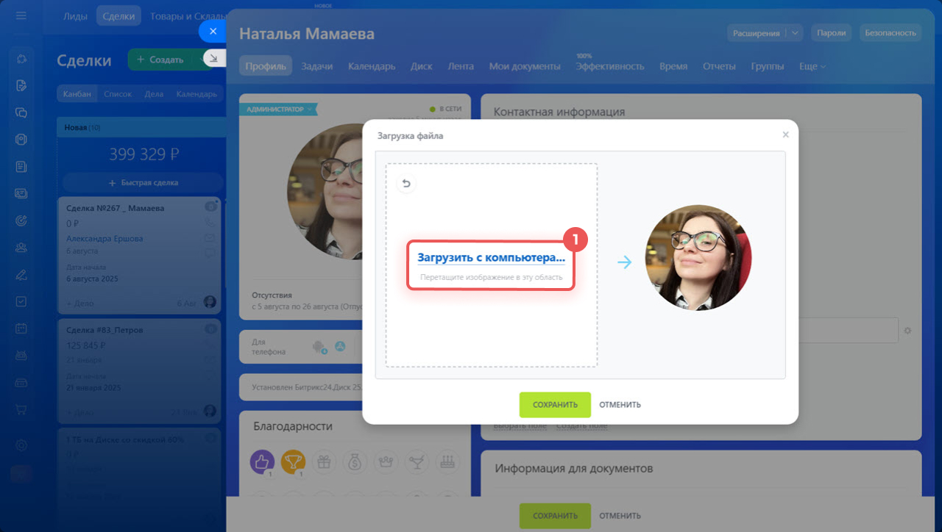Switch deals view to Канбан
942x532 pixels.
pos(77,93)
